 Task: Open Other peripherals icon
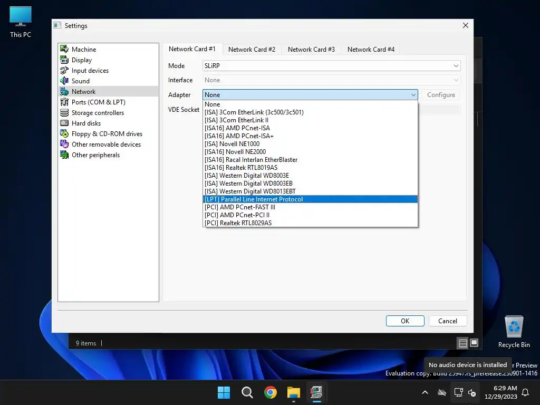64,155
